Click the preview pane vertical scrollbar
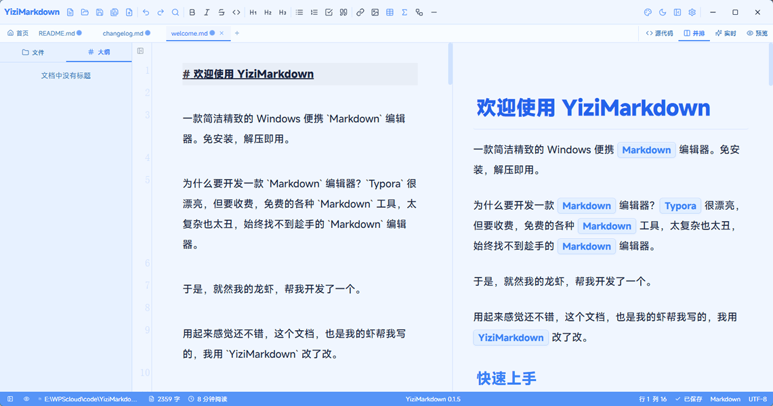 coord(770,64)
